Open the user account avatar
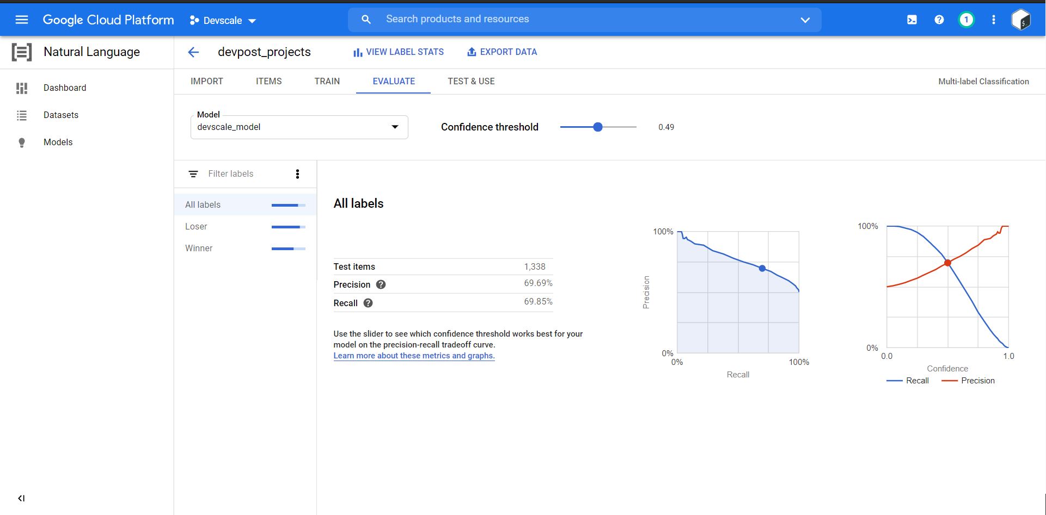The width and height of the screenshot is (1046, 515). 1021,20
